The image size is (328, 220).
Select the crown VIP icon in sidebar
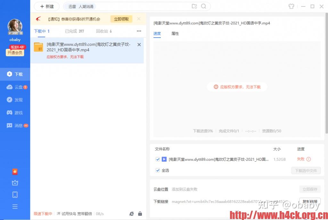15,183
